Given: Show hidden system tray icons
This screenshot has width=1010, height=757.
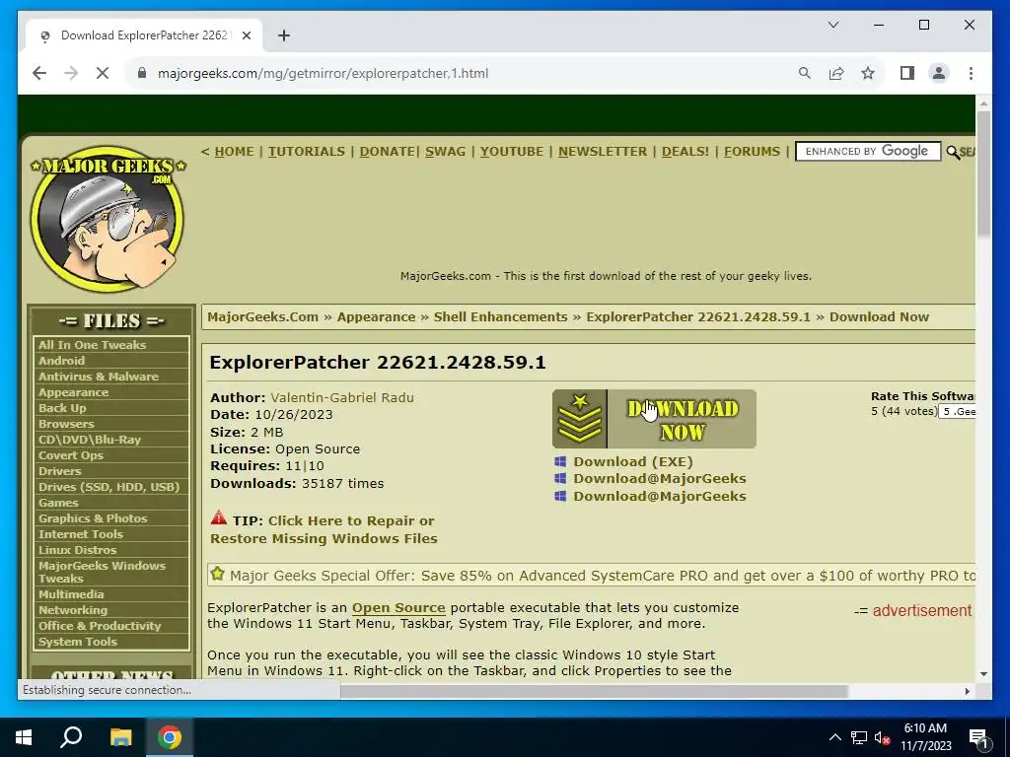Looking at the screenshot, I should tap(834, 737).
